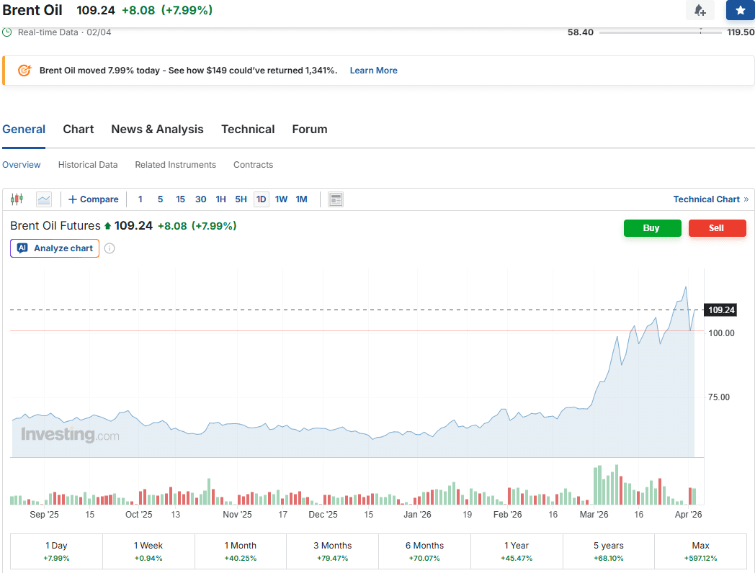The height and width of the screenshot is (573, 755).
Task: Follow the Learn More link
Action: pos(373,71)
